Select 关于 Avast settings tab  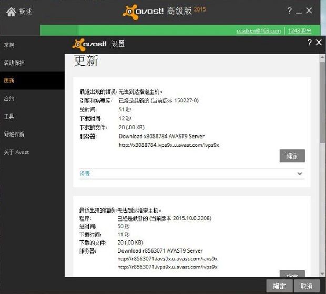[16, 152]
